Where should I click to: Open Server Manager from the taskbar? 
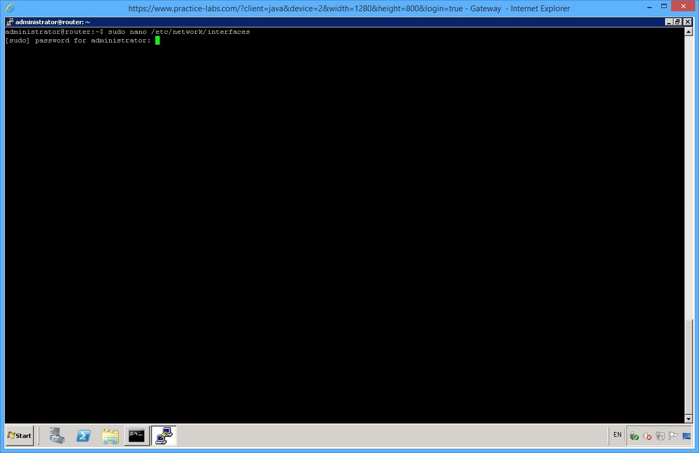(56, 436)
